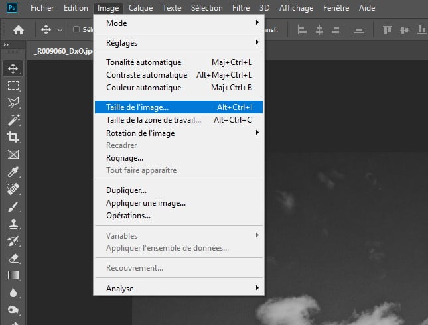Activate the Crop tool

coord(13,137)
